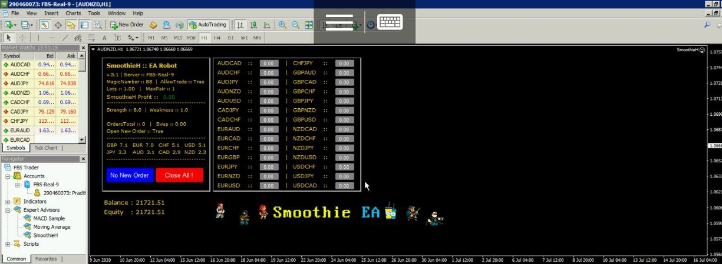Toggle the Data Window crosshair-box icon
Screen dimensions: 722x264
point(58,25)
